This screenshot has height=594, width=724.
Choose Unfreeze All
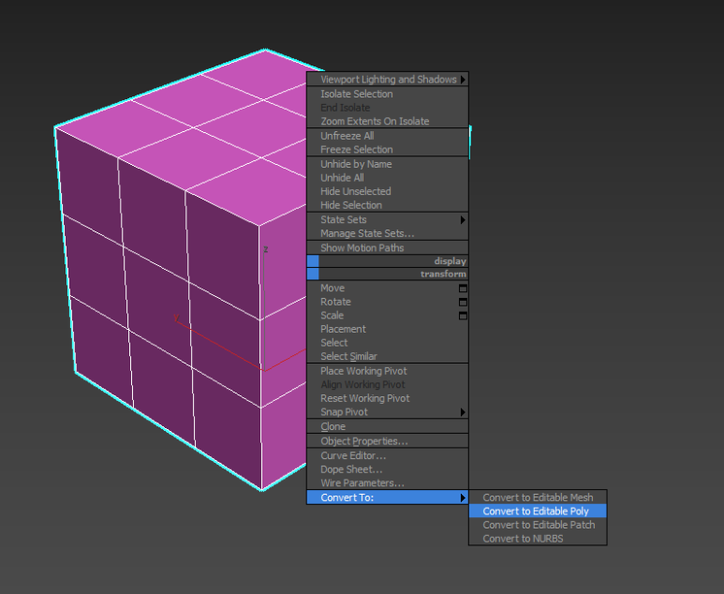(388, 136)
